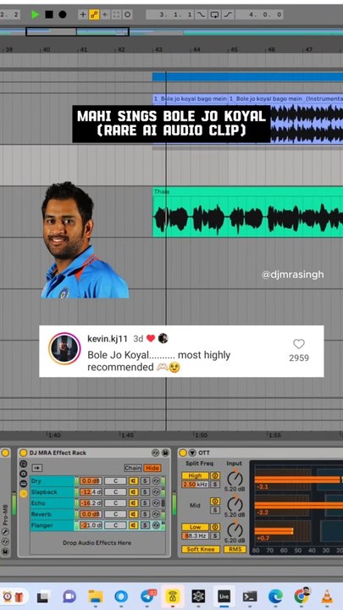
Task: Toggle the Punch-In switch
Action: point(201,14)
